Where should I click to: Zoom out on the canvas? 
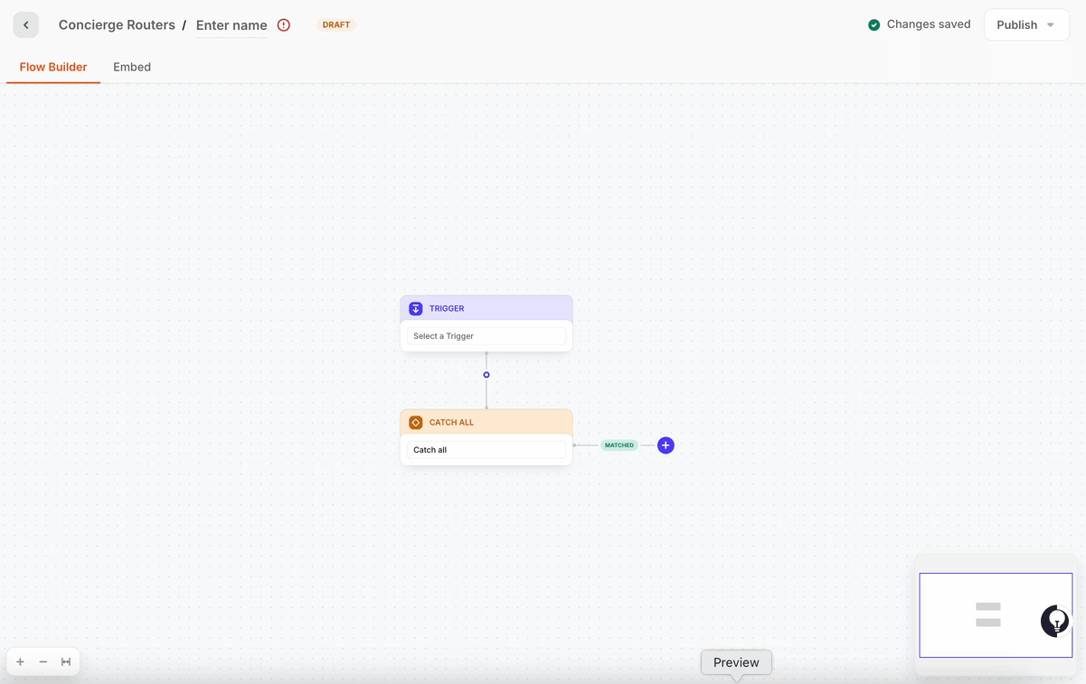[x=43, y=662]
